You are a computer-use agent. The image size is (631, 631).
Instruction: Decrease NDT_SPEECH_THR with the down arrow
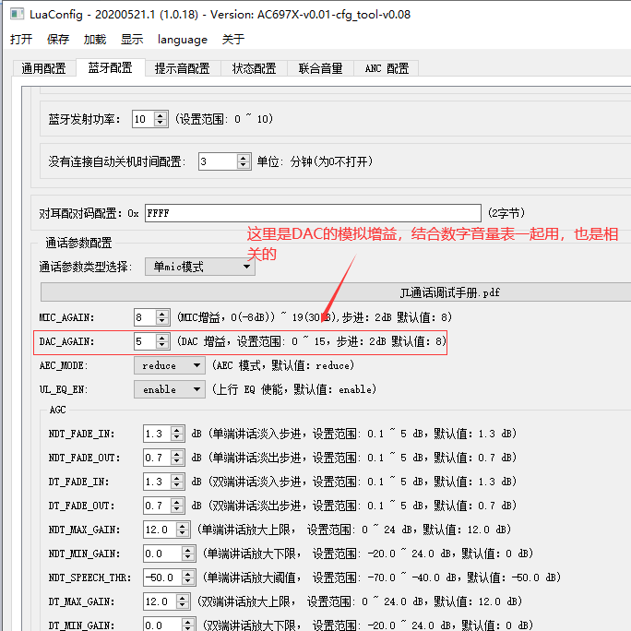188,581
